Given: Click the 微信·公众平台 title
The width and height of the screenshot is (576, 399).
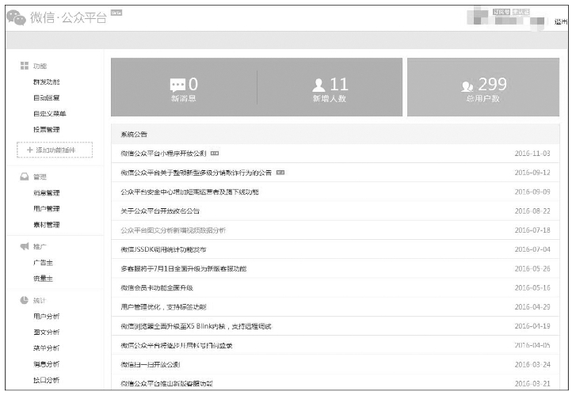Looking at the screenshot, I should [68, 17].
